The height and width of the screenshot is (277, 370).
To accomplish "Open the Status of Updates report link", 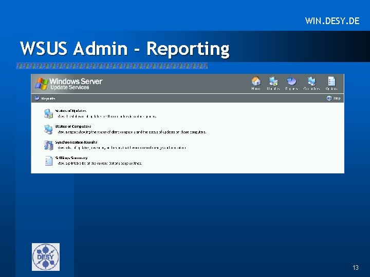I will (71, 111).
